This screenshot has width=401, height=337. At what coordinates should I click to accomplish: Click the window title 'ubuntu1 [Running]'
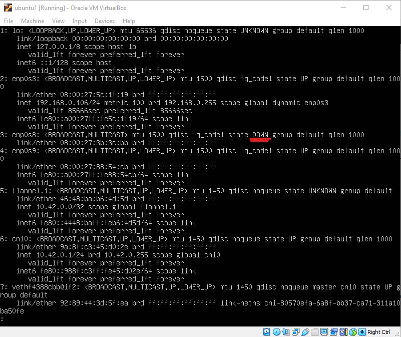tap(40, 8)
